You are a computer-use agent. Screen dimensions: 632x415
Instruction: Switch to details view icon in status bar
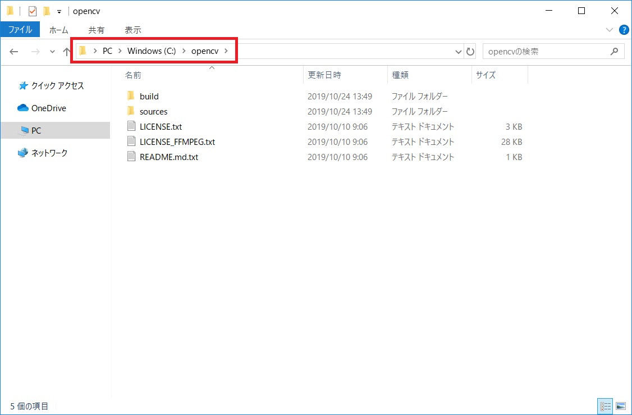(x=606, y=406)
